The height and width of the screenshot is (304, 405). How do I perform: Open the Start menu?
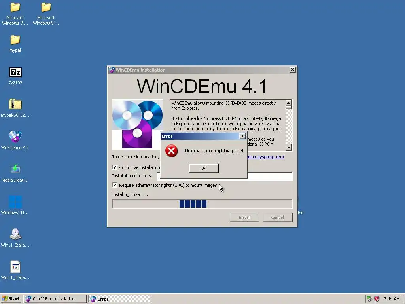11,299
